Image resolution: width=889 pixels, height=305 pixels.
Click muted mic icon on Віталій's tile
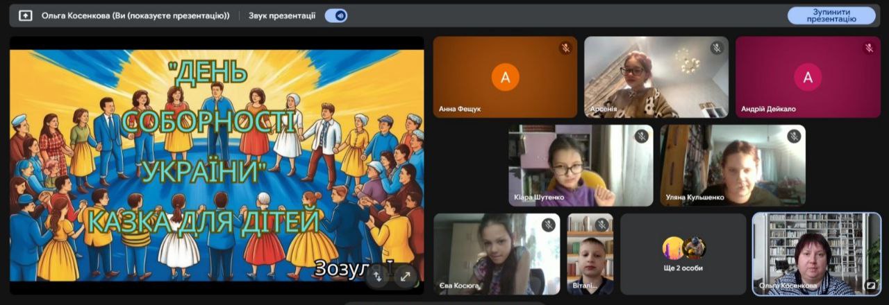click(x=601, y=225)
